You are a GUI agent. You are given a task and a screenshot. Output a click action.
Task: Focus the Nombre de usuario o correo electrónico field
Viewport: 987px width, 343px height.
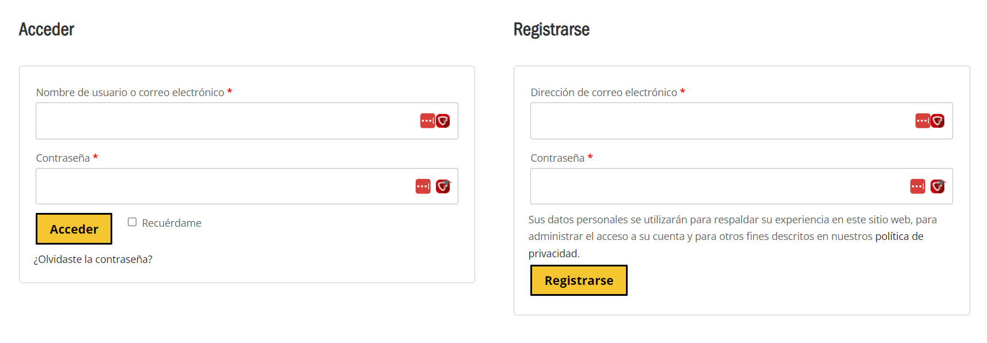(x=247, y=121)
